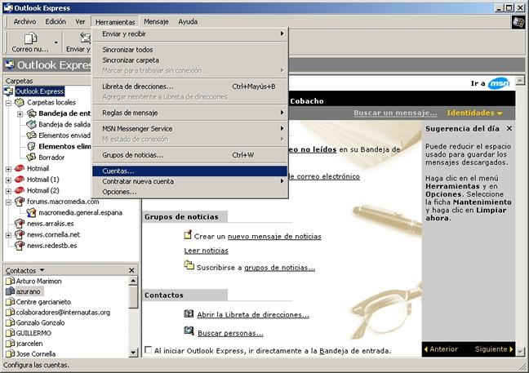Screen dimensions: 529x373
Task: Expand the news.cornella.net tree node
Action: coord(8,235)
